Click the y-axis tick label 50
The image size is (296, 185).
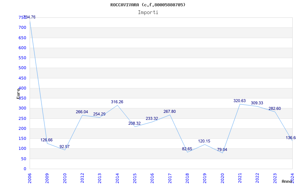(24, 159)
